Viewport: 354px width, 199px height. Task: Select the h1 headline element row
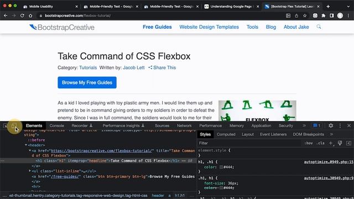[x=98, y=161]
